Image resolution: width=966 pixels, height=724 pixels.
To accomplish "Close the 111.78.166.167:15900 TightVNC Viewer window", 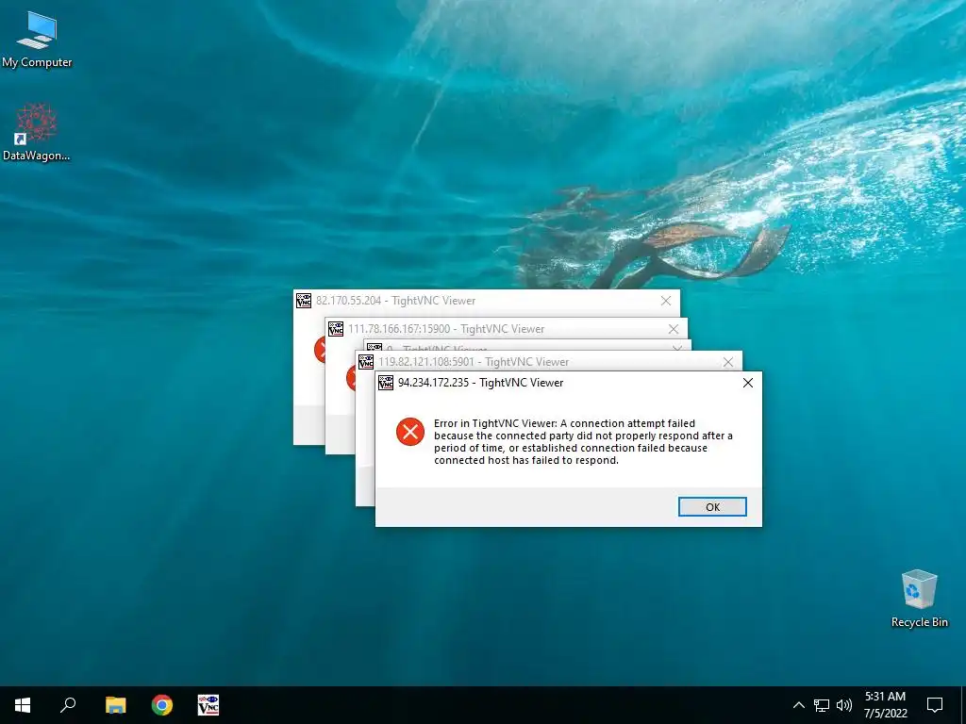I will 674,329.
